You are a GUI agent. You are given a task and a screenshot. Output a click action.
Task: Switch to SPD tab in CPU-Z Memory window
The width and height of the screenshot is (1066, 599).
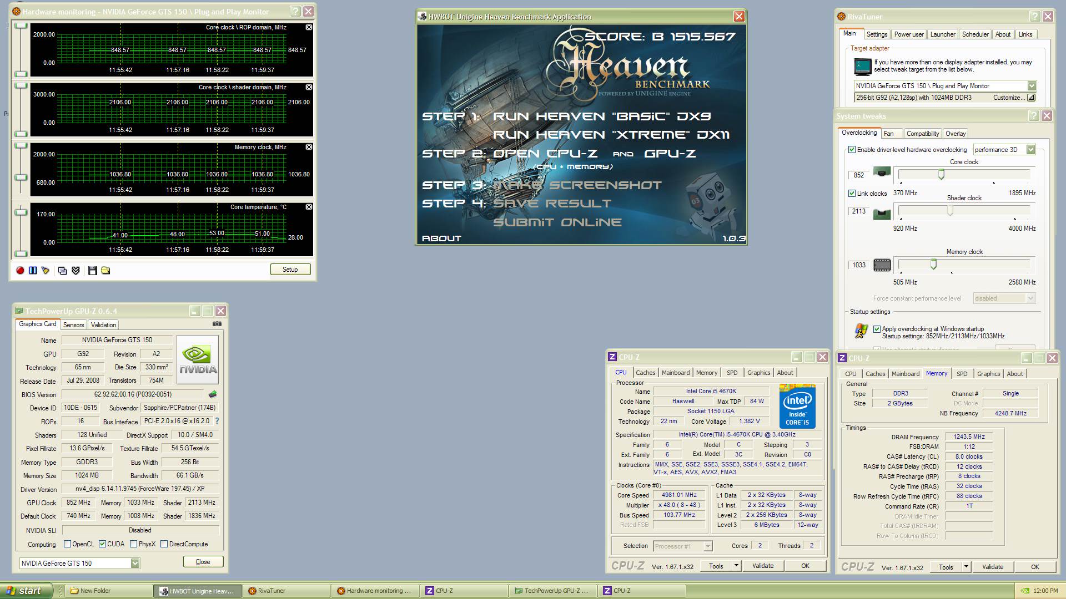pos(962,374)
